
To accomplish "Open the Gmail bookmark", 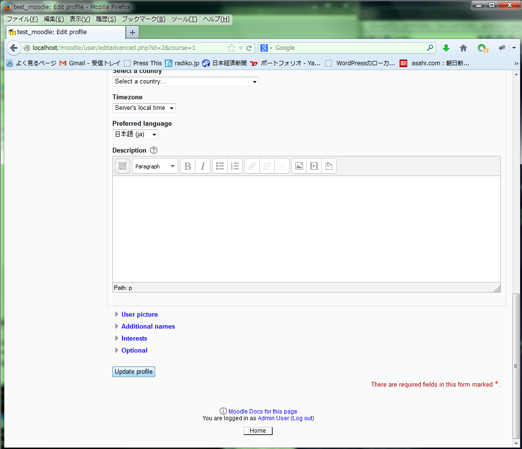I will pos(89,63).
